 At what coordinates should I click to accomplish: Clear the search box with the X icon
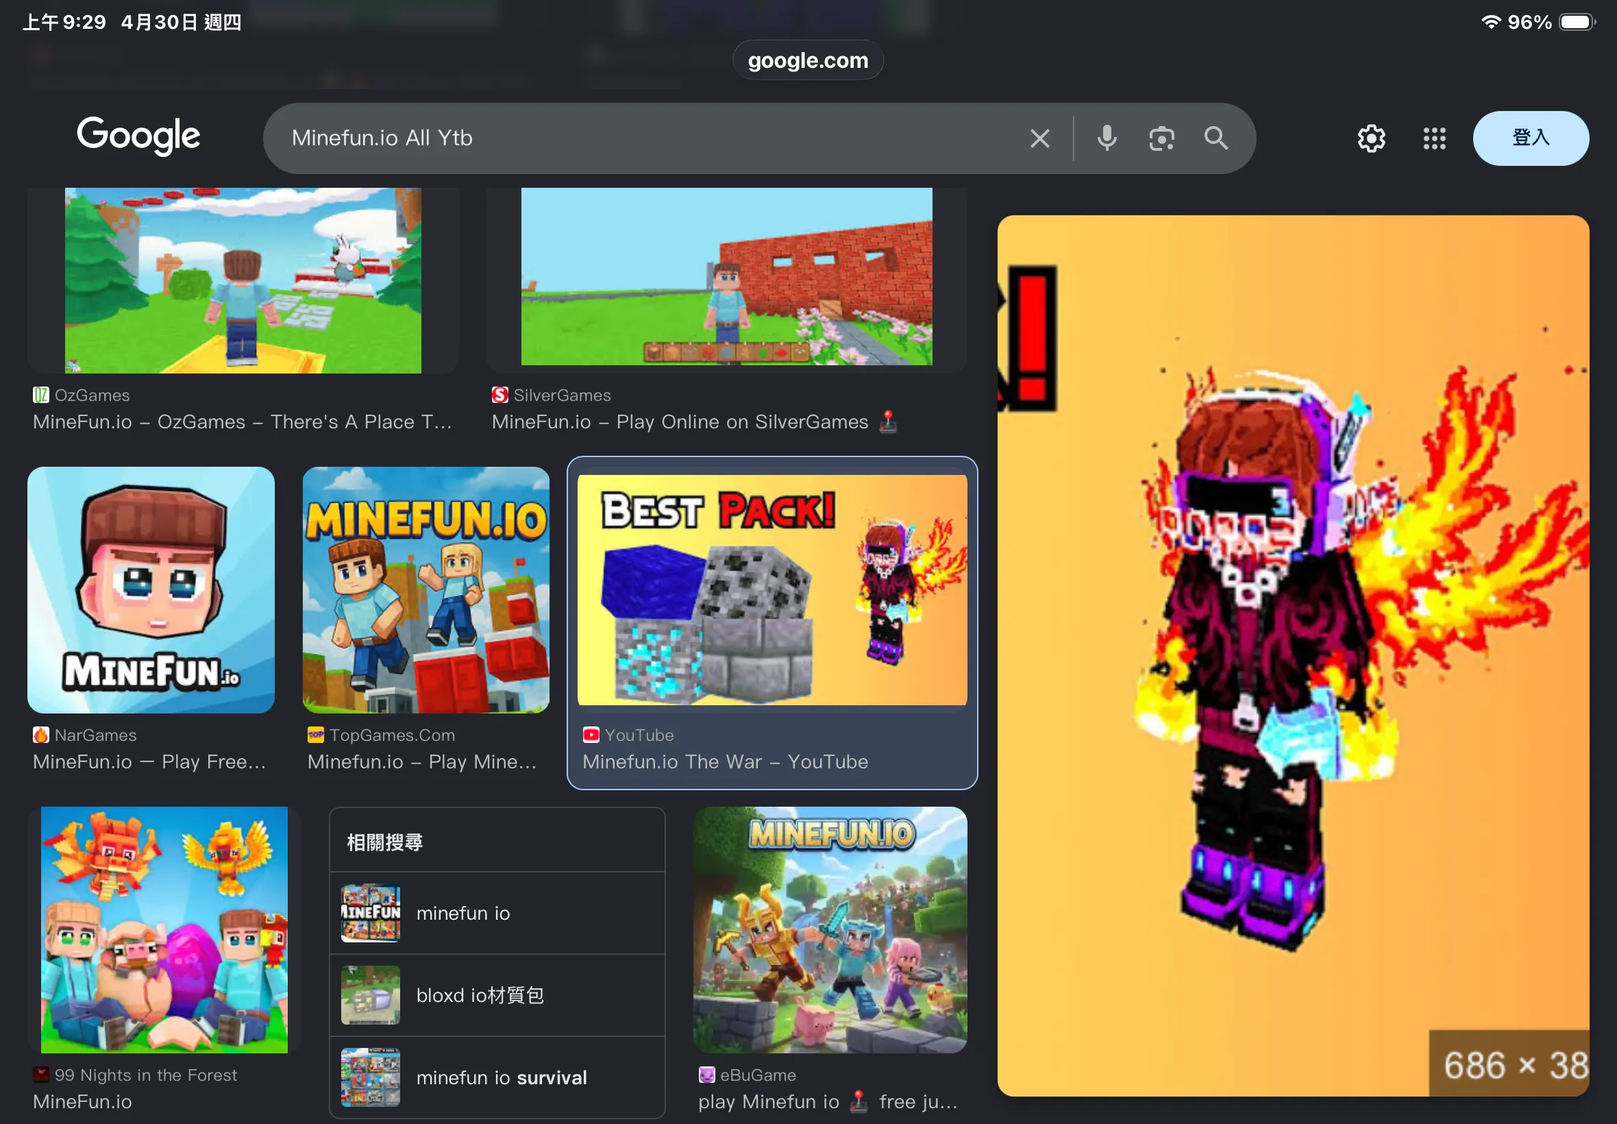[1040, 138]
